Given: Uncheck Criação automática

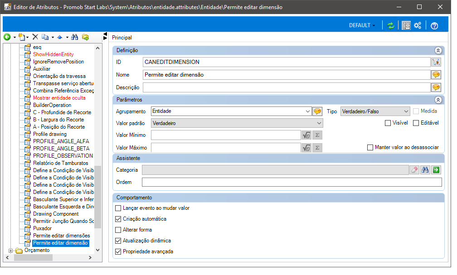Looking at the screenshot, I should coord(118,219).
